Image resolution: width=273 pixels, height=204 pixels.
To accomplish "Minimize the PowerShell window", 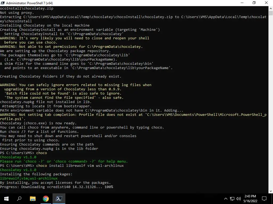I will (242, 3).
